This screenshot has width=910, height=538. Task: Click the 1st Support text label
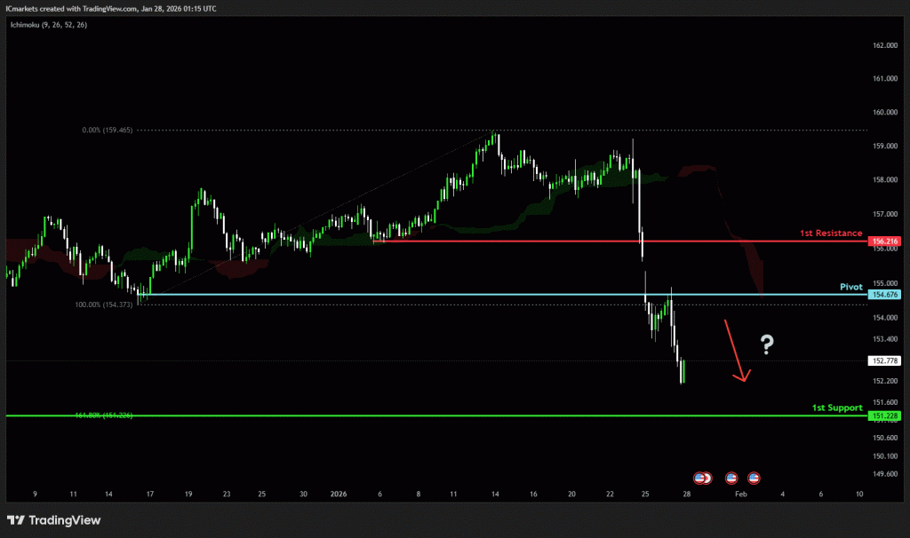click(836, 407)
